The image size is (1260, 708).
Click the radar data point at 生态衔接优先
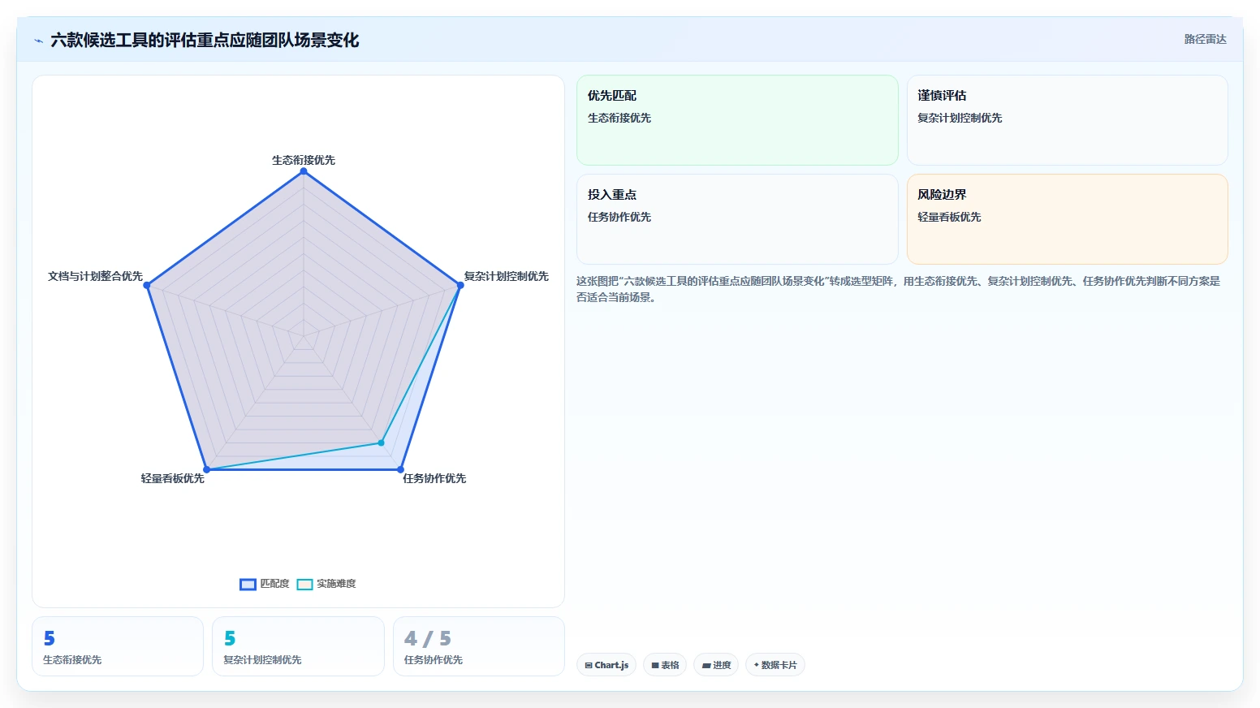click(x=304, y=171)
